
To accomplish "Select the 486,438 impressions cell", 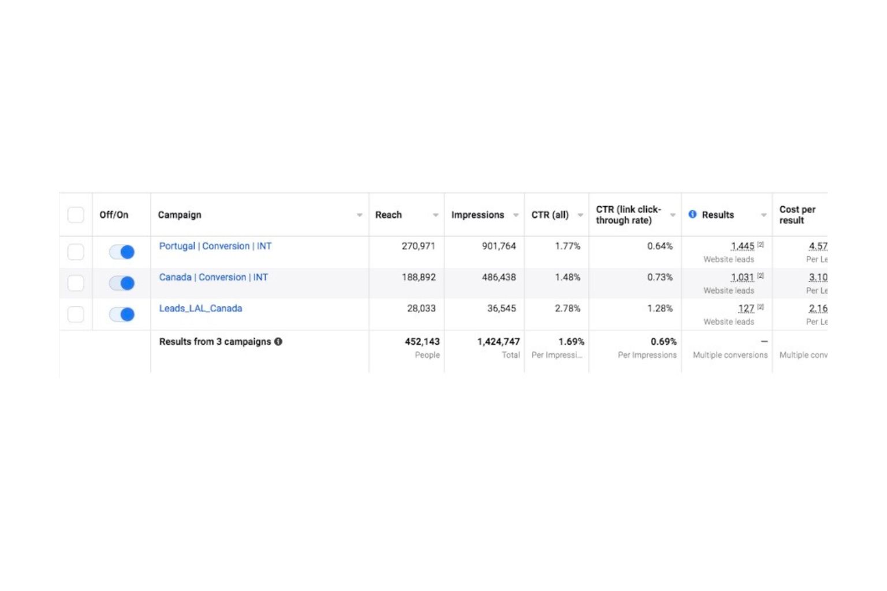I will 499,277.
